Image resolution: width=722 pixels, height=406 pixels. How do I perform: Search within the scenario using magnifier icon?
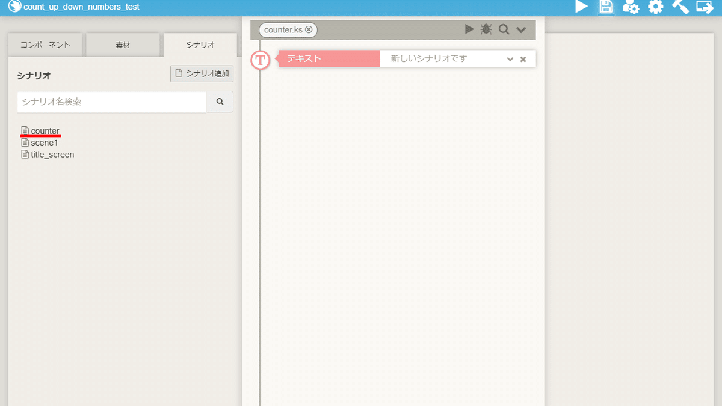point(504,29)
